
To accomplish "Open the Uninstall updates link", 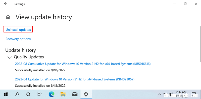I will [x=18, y=30].
